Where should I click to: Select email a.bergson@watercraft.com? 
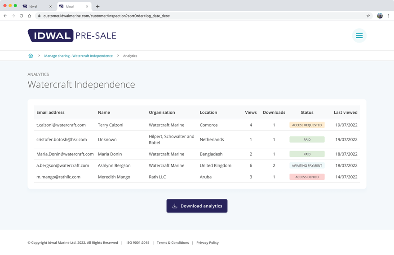[63, 165]
